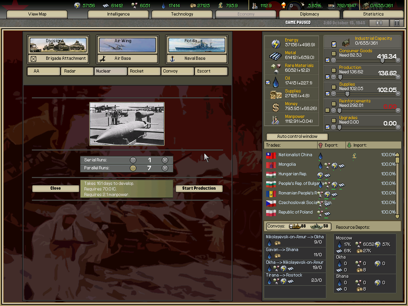Open the menu icon beside the pause button
This screenshot has width=408, height=306.
pos(396,23)
